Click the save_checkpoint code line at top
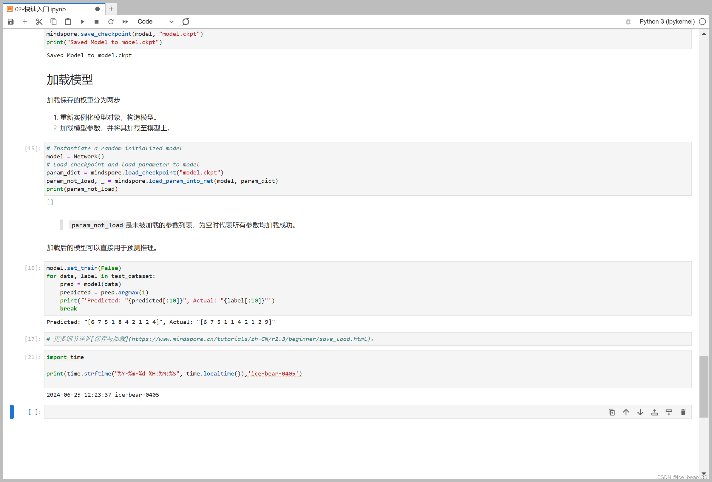This screenshot has height=482, width=712. point(125,34)
